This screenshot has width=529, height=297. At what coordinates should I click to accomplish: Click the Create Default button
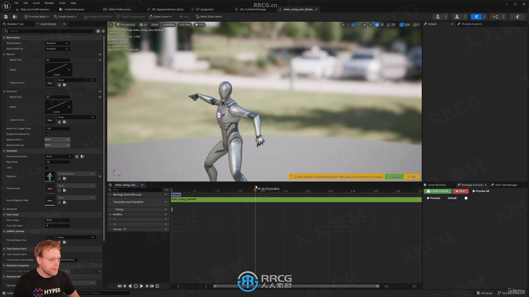(438, 191)
